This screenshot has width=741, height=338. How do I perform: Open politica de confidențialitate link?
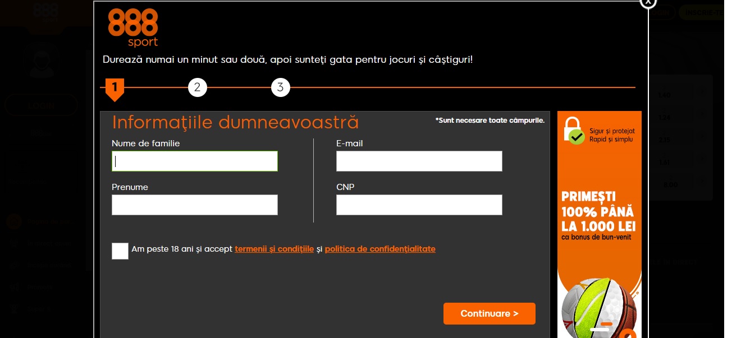pos(380,249)
